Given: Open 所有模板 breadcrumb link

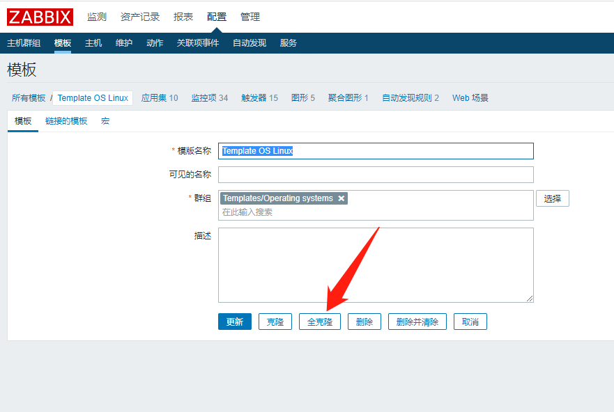Looking at the screenshot, I should coord(29,97).
